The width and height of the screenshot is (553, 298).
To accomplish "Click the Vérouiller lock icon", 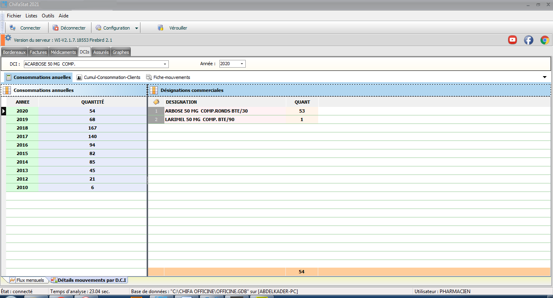I will (160, 28).
